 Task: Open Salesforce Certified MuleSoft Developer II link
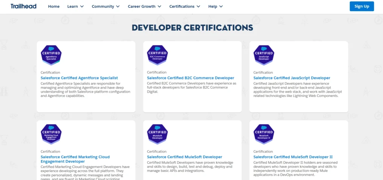pyautogui.click(x=293, y=157)
